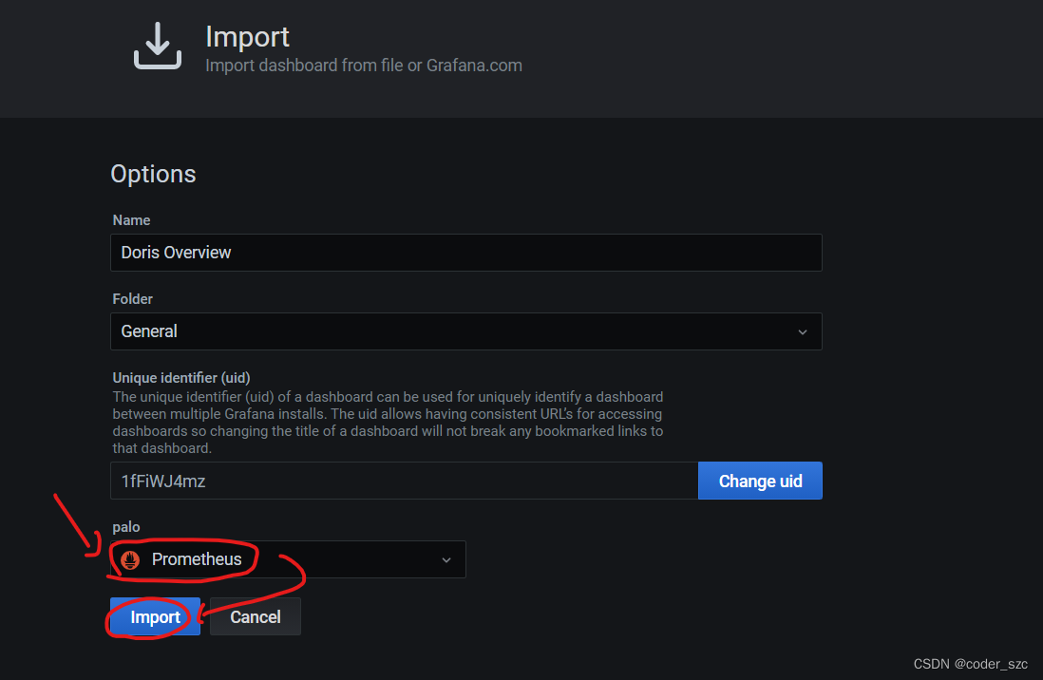Click the 'Import dashboard from file or Grafana.com' subtitle
1043x680 pixels.
(363, 66)
